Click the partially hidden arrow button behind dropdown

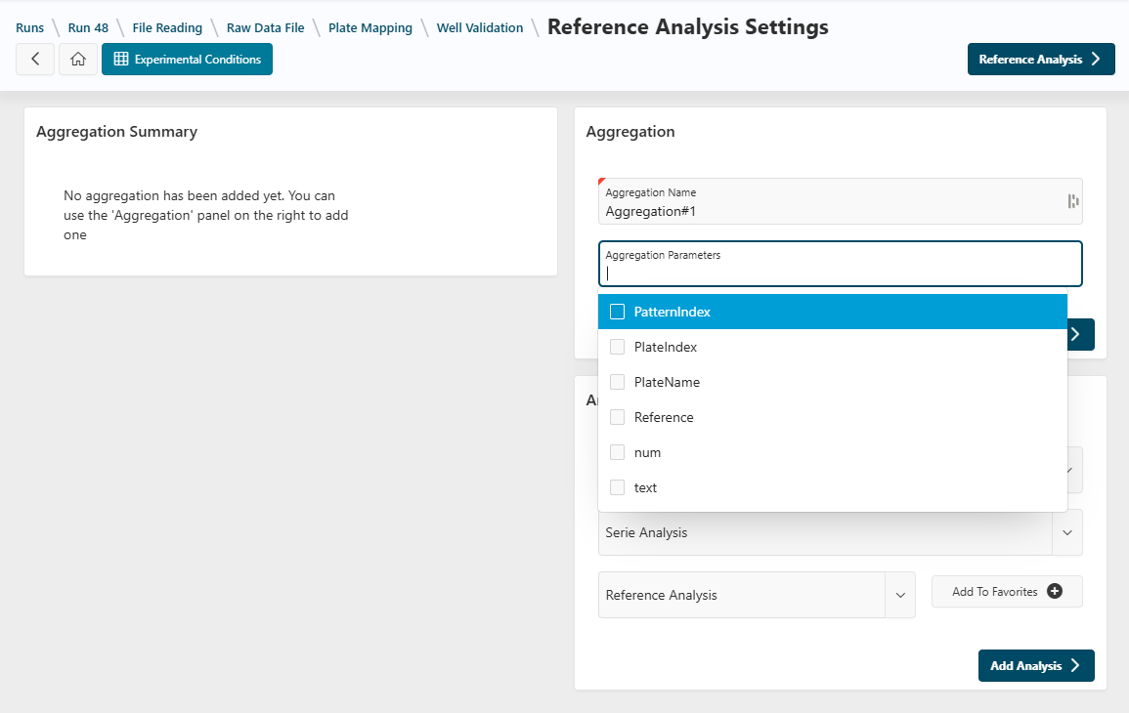(x=1080, y=335)
